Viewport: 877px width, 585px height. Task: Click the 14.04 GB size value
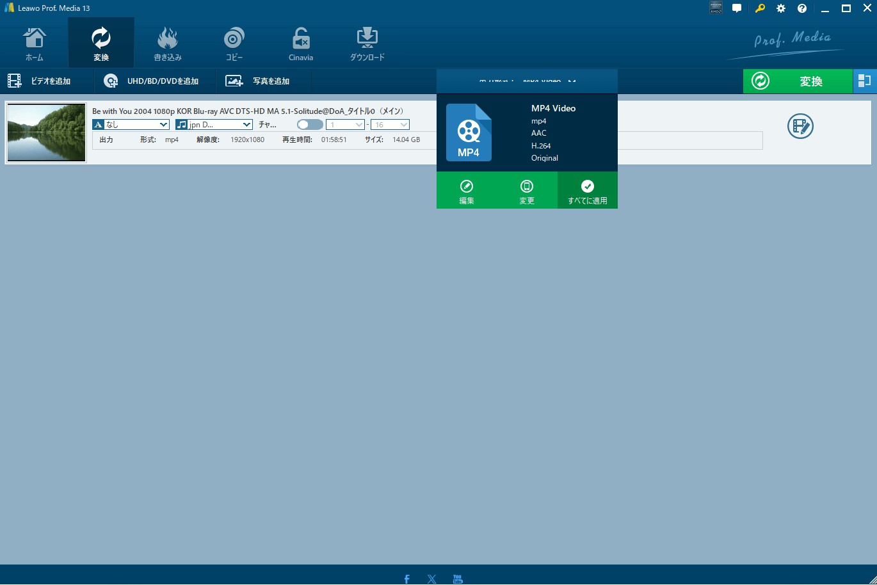click(406, 140)
